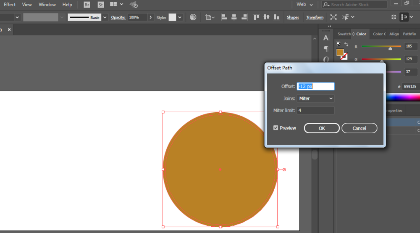Switch to the Align panel tab
The width and height of the screenshot is (420, 233).
394,34
